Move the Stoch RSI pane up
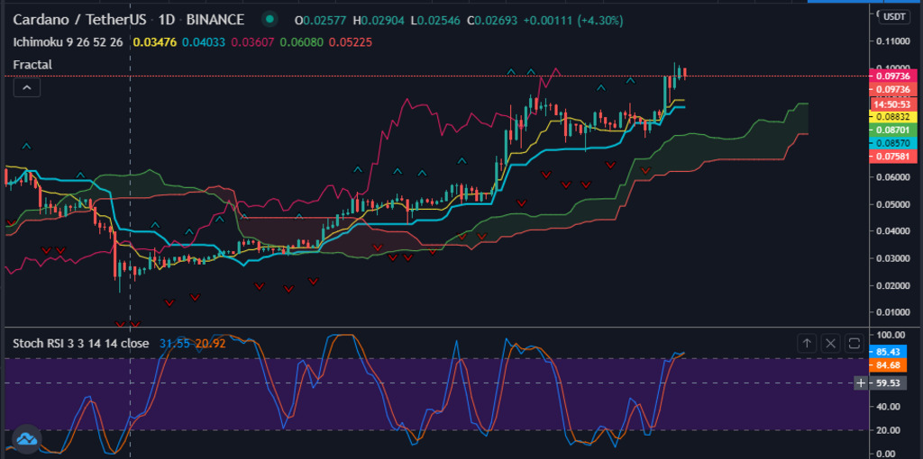The image size is (923, 459). [808, 343]
